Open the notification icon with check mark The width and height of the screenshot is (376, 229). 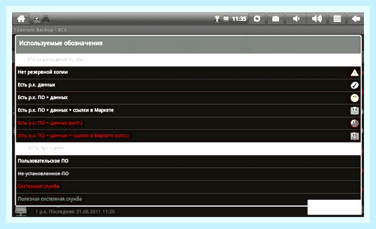(36, 19)
